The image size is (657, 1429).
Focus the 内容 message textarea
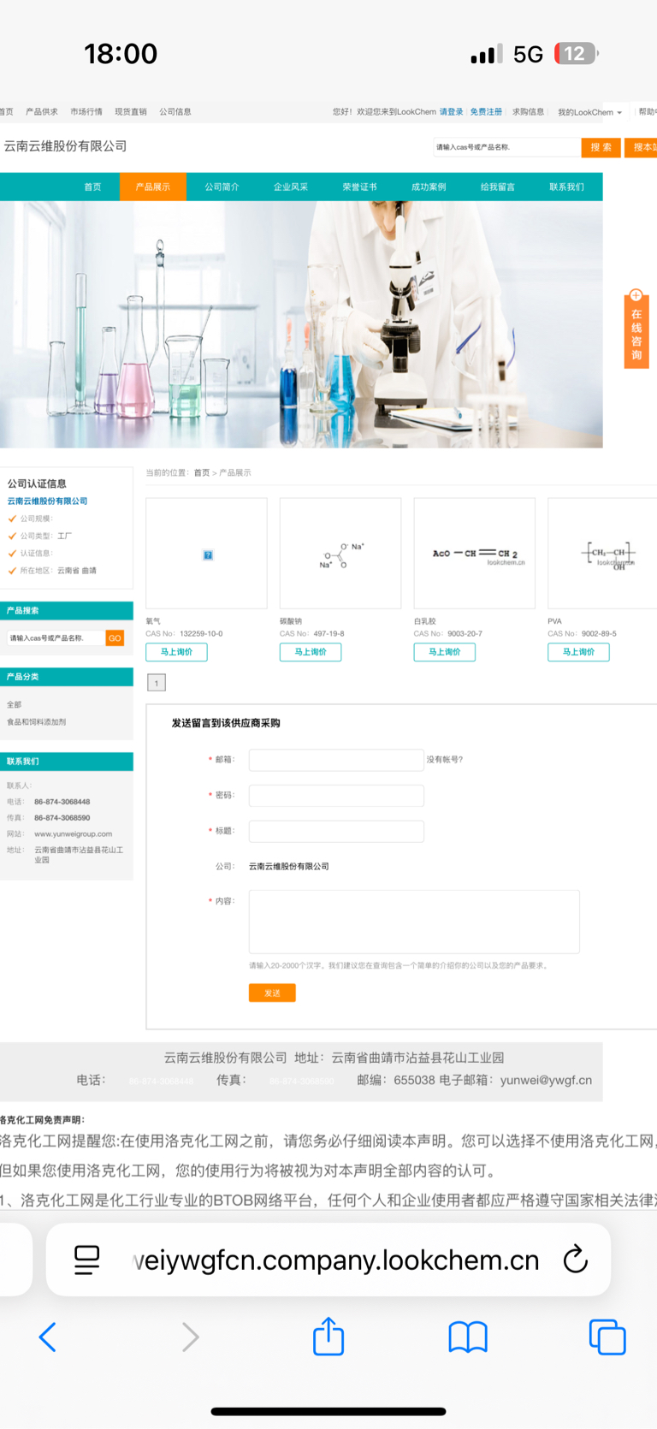click(x=414, y=922)
